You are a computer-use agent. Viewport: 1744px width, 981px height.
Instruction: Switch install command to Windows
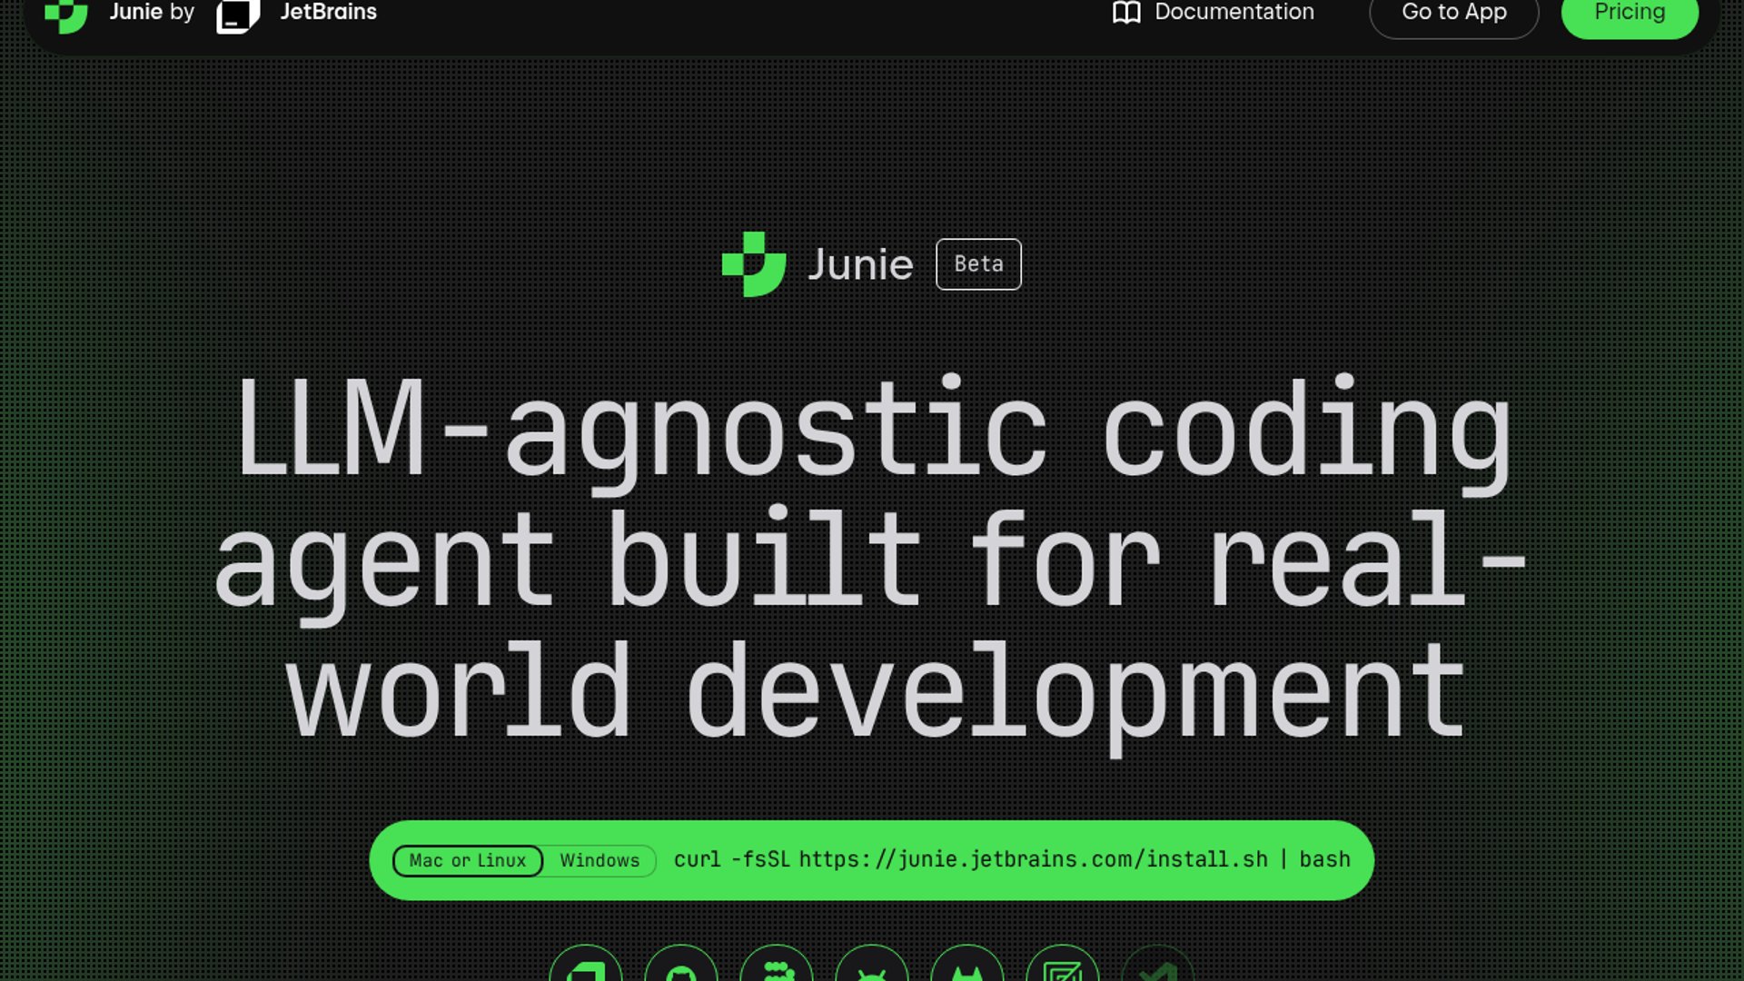click(599, 860)
